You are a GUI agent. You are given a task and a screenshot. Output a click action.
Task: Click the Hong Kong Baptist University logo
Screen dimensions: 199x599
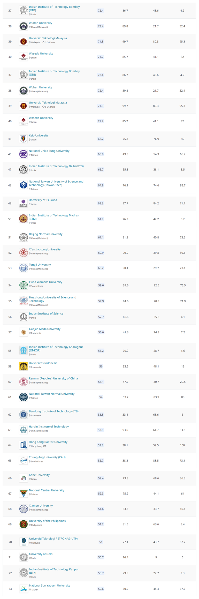tap(24, 445)
